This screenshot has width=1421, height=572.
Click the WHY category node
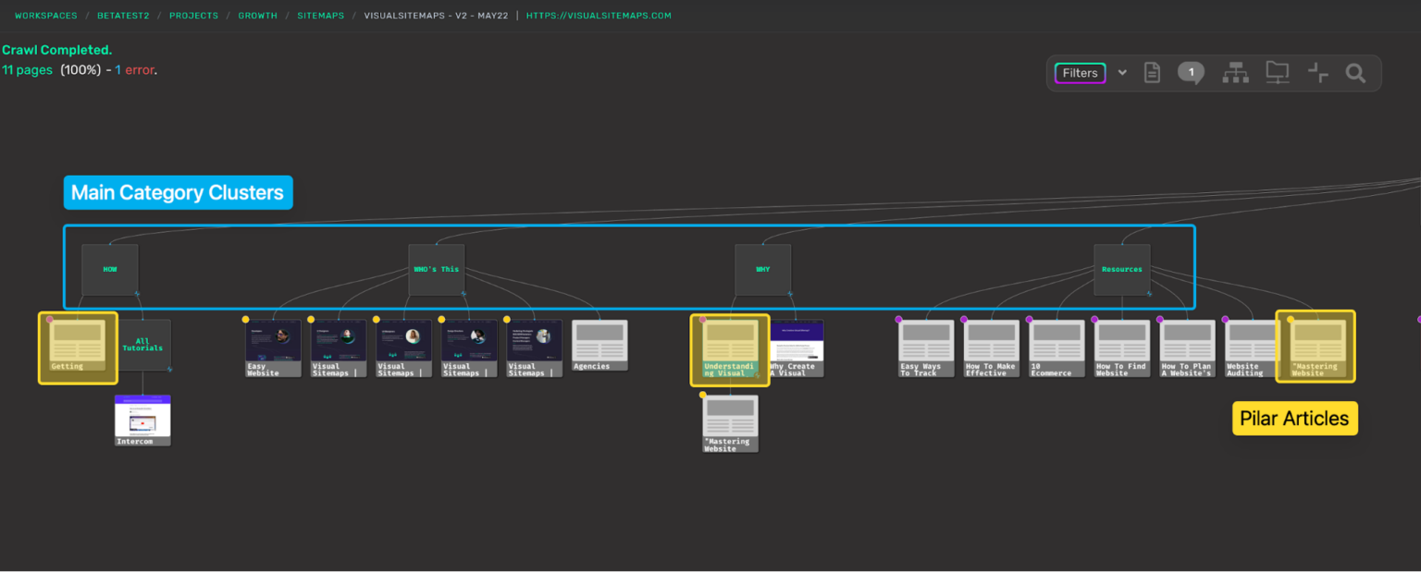click(762, 269)
